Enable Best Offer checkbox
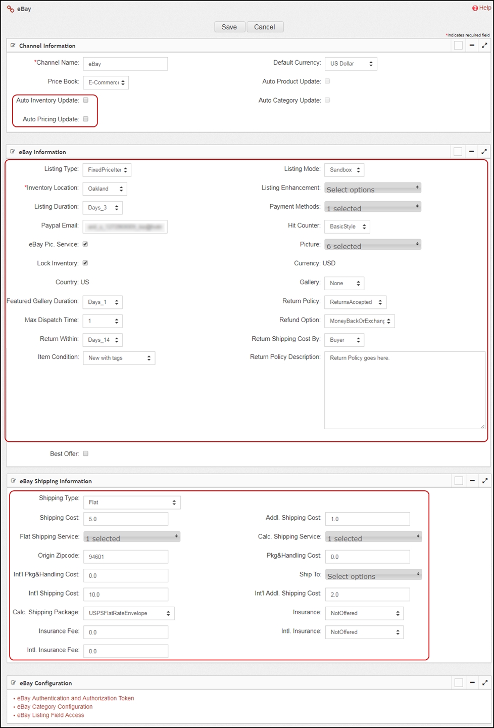494x728 pixels. (x=86, y=453)
